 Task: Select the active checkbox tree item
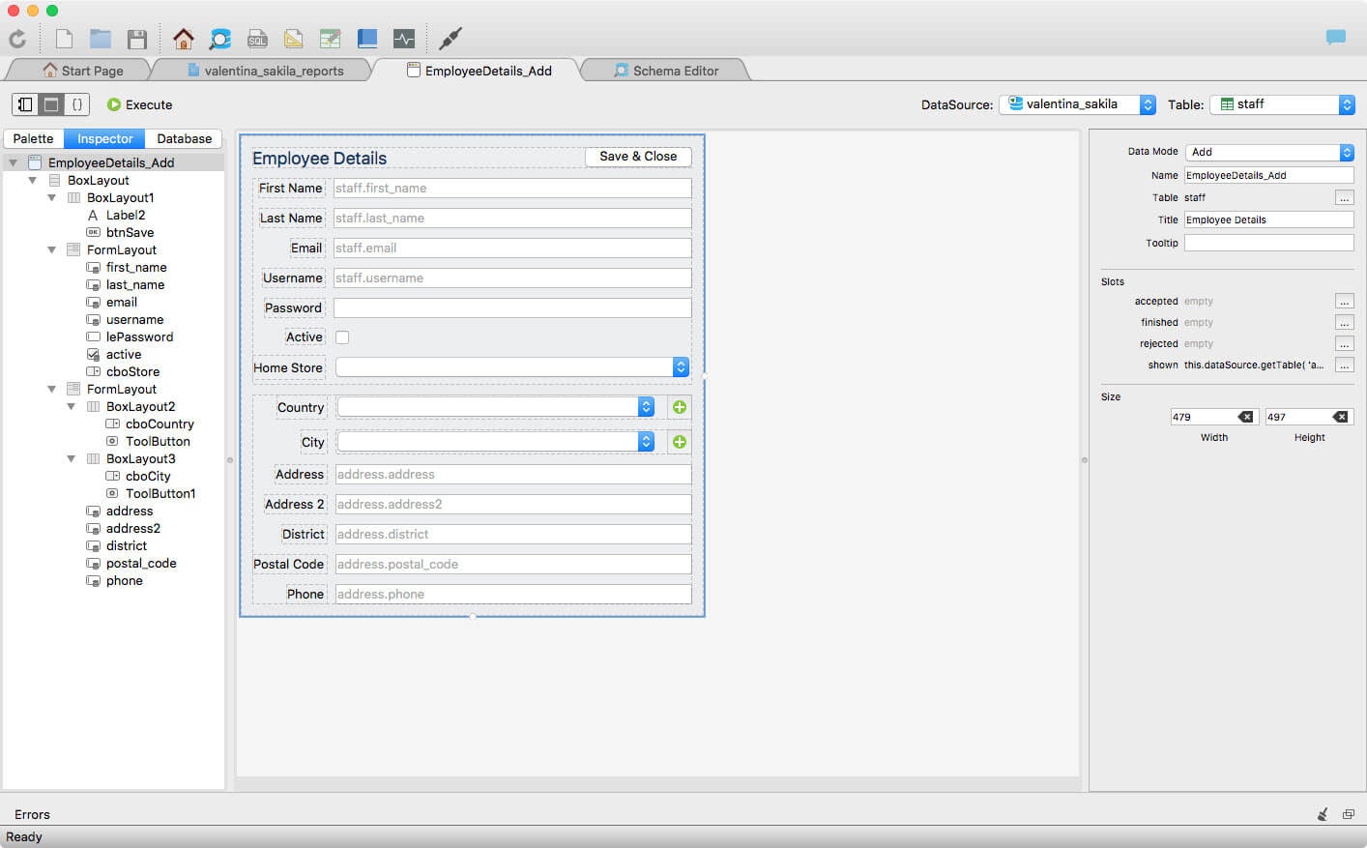pyautogui.click(x=123, y=355)
